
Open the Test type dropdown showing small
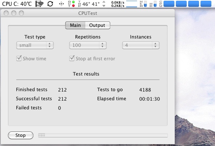click(x=35, y=45)
